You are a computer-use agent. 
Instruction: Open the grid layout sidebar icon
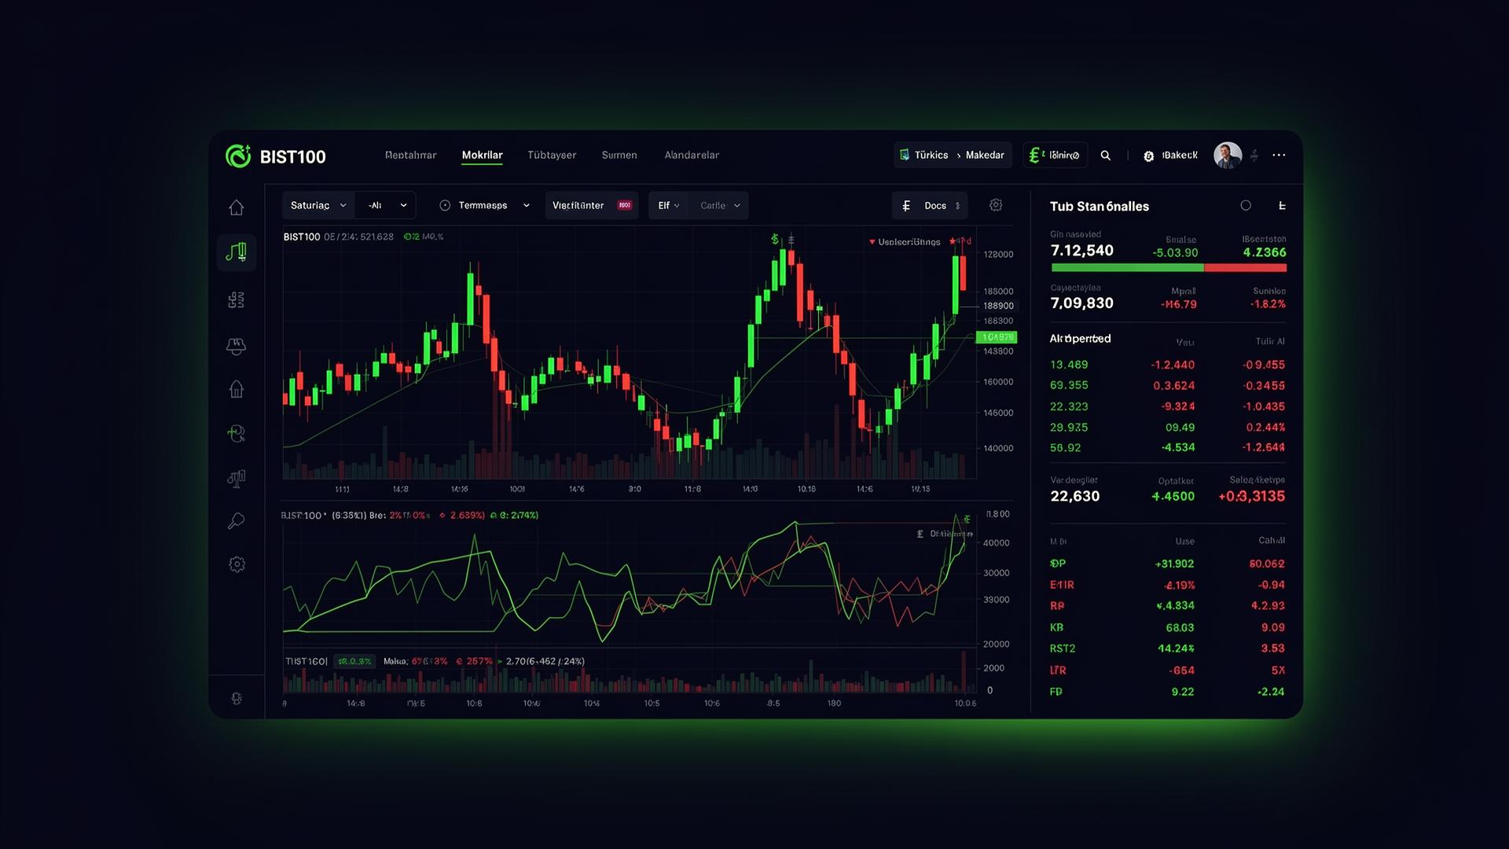[x=236, y=300]
